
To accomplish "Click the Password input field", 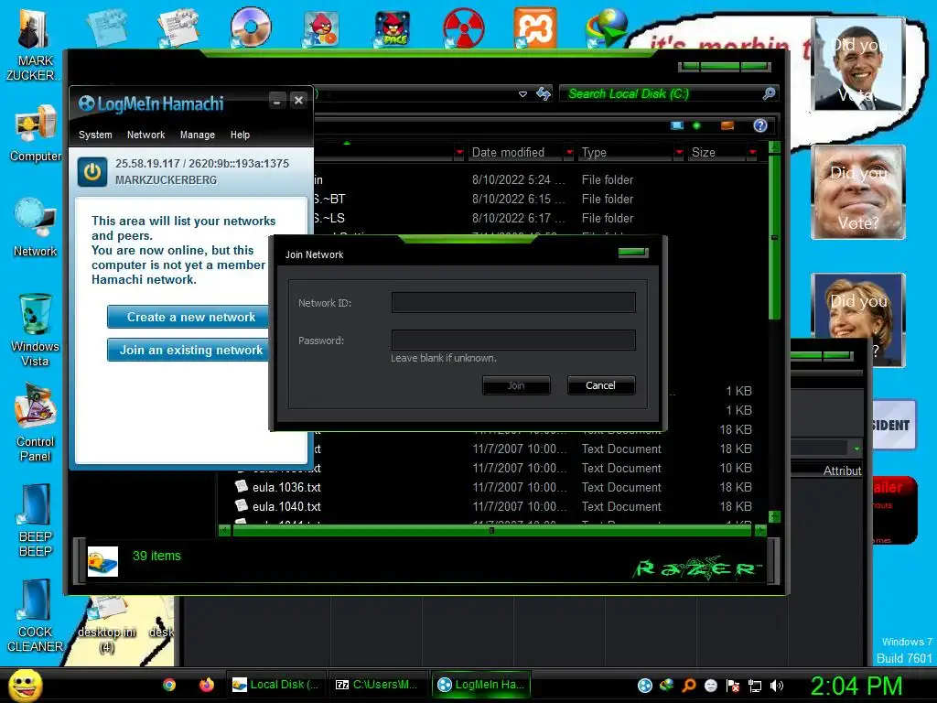I will point(513,341).
